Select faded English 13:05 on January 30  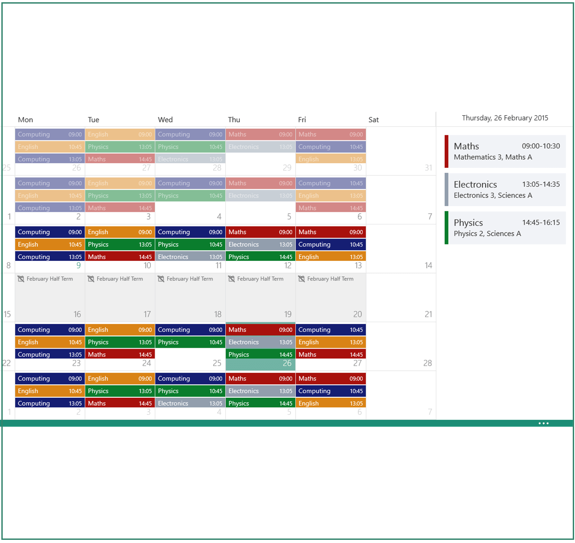pos(331,159)
